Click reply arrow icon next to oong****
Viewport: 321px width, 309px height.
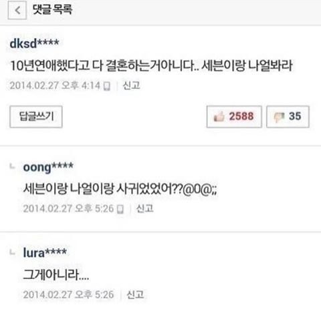pos(12,166)
